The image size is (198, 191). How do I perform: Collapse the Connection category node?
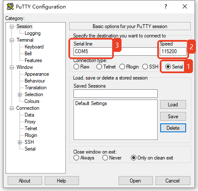coord(11,108)
